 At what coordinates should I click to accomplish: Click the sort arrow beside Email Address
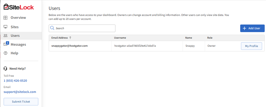click(70, 38)
